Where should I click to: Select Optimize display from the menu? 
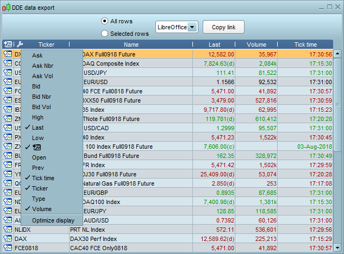(53, 220)
